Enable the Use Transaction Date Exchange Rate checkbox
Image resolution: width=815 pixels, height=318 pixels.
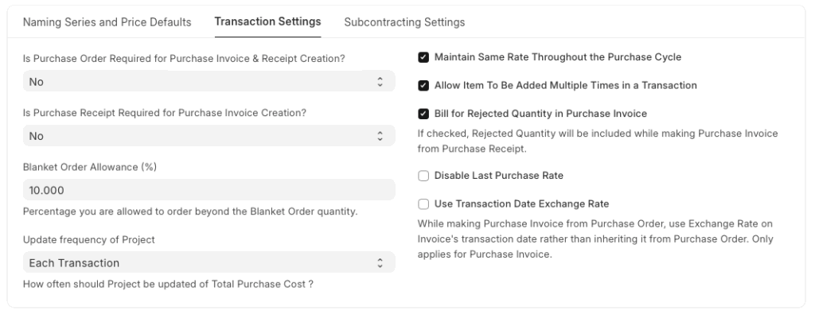(423, 204)
